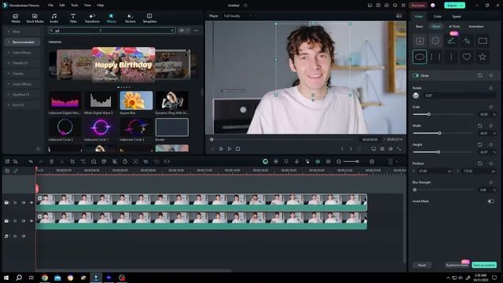Open the Stock Media section
Screen dimensions: 503x283
tap(35, 18)
